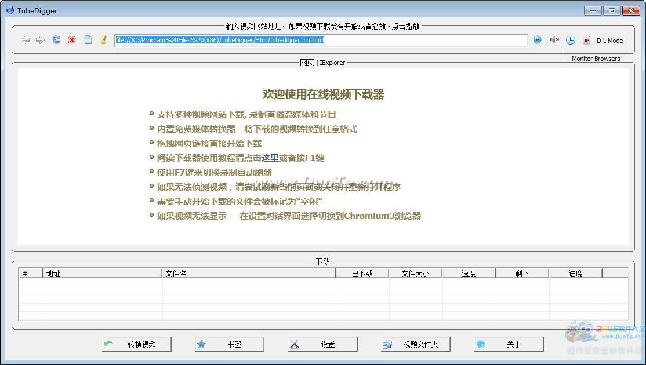This screenshot has width=646, height=365.
Task: Open the 视频文件夹 video folder
Action: click(x=416, y=344)
